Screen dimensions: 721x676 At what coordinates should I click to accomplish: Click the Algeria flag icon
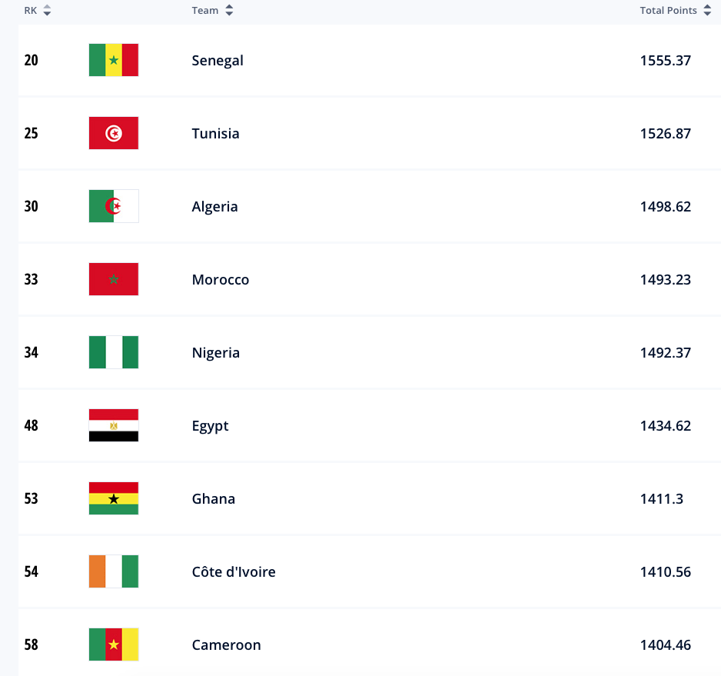click(114, 206)
